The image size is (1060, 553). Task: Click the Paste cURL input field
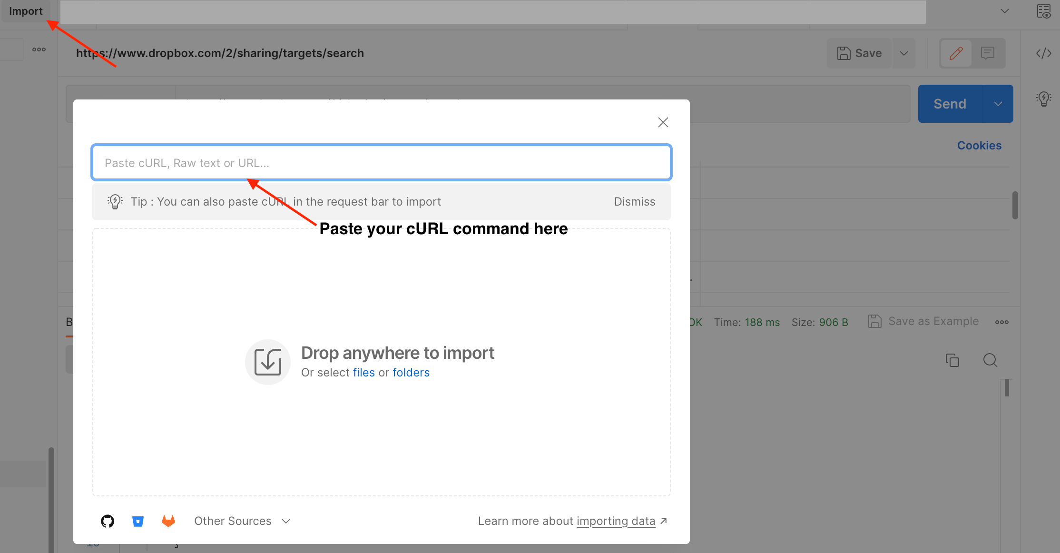[381, 162]
